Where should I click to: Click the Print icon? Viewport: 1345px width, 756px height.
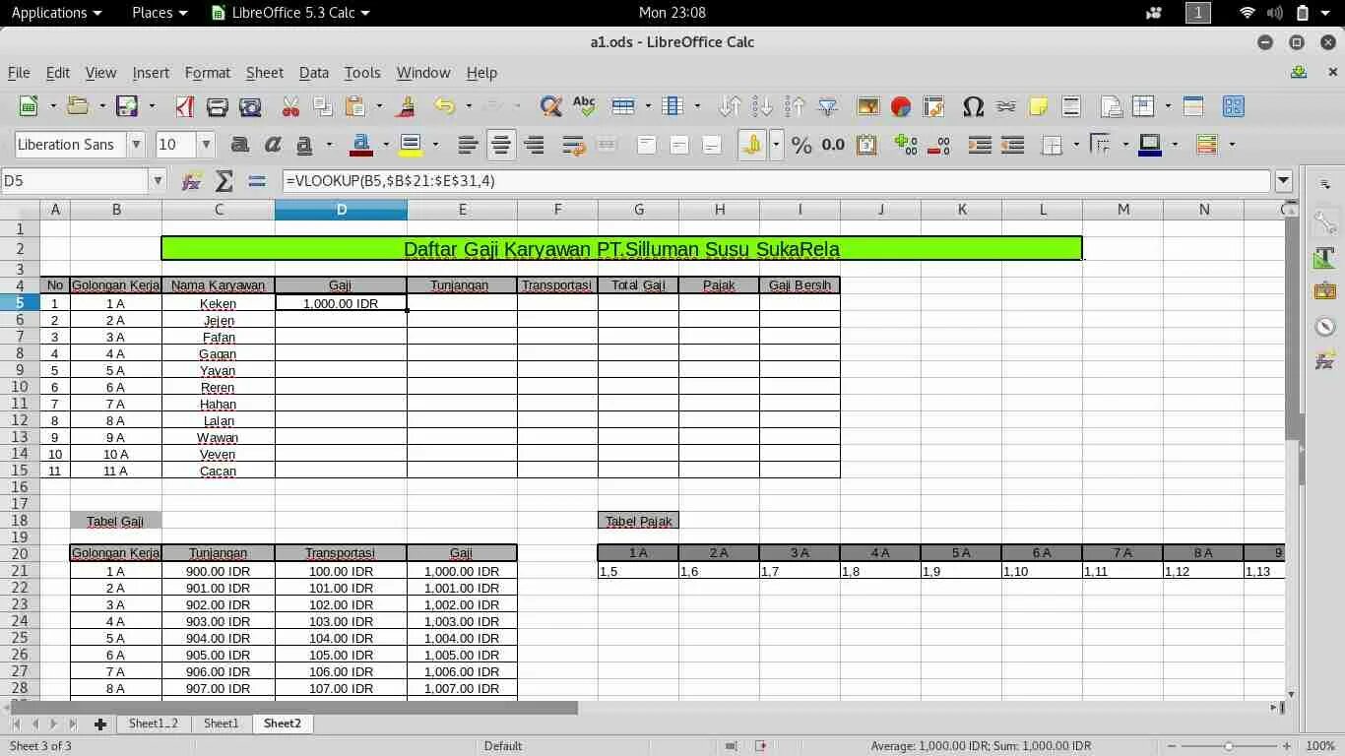point(218,106)
